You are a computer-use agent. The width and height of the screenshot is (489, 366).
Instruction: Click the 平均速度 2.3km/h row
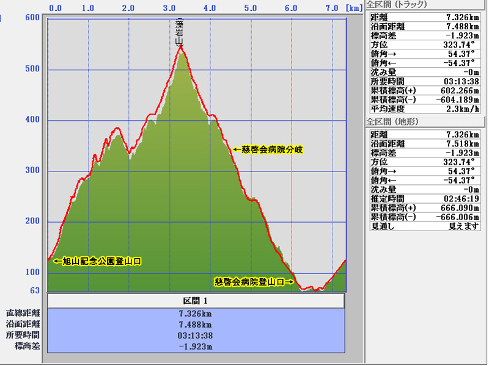426,109
